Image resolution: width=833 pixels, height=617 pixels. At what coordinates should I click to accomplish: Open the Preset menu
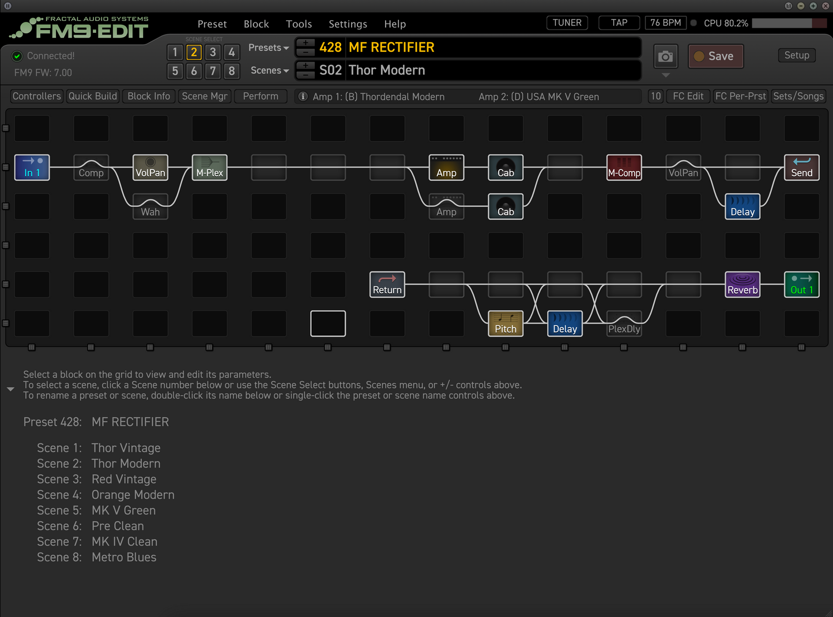(212, 24)
